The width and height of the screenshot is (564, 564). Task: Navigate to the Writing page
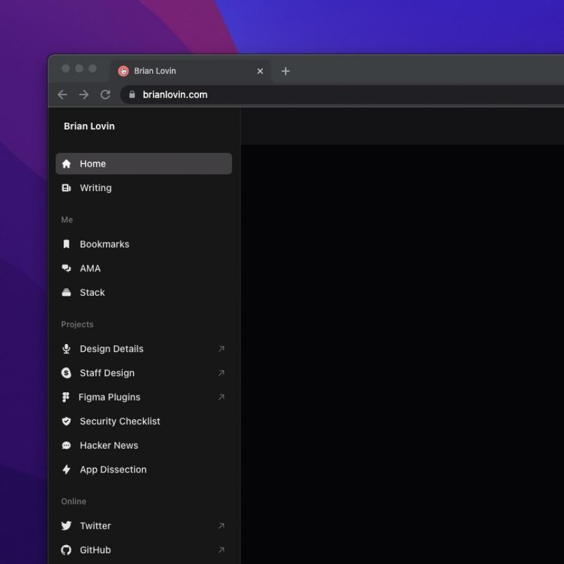click(x=95, y=188)
